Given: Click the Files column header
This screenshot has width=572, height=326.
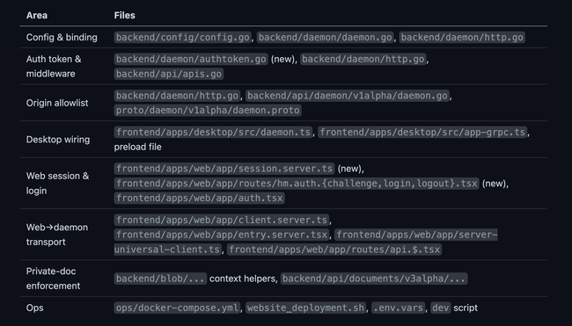Looking at the screenshot, I should (x=124, y=15).
